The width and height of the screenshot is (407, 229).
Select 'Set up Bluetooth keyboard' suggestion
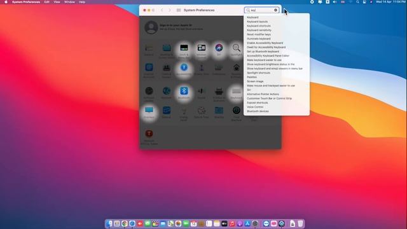(x=263, y=52)
